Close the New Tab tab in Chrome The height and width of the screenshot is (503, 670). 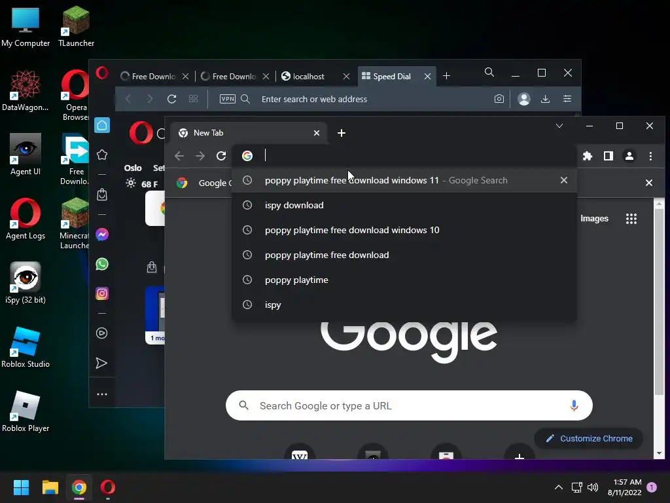click(x=317, y=133)
